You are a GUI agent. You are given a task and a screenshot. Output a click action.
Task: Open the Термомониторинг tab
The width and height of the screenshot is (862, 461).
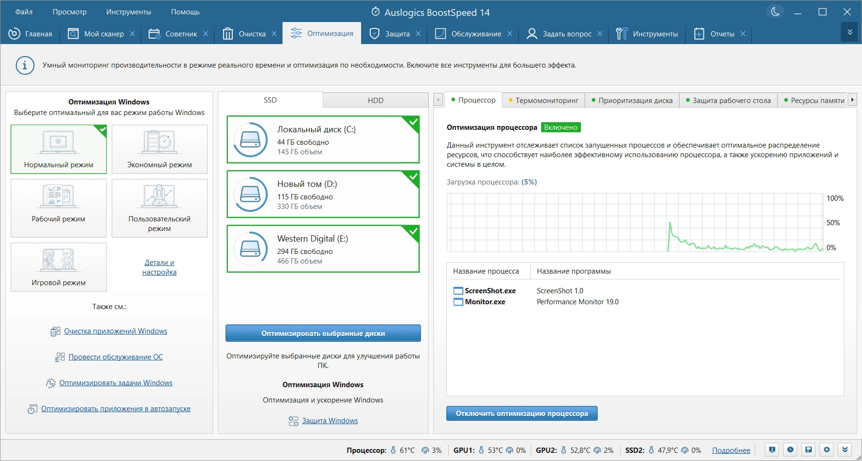click(544, 100)
